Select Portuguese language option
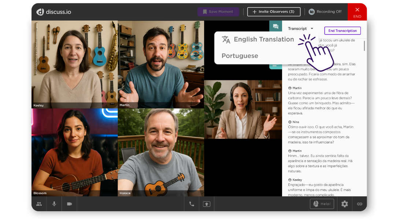The width and height of the screenshot is (403, 220). coord(240,56)
